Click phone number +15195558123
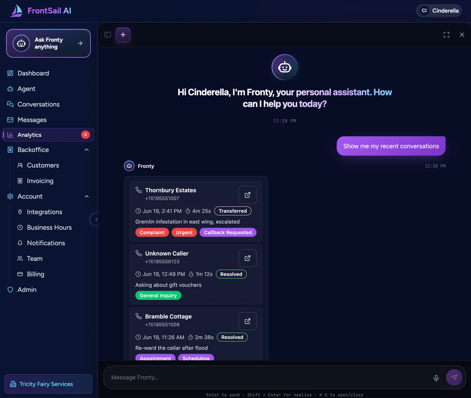Viewport: 471px width, 398px height. point(162,262)
